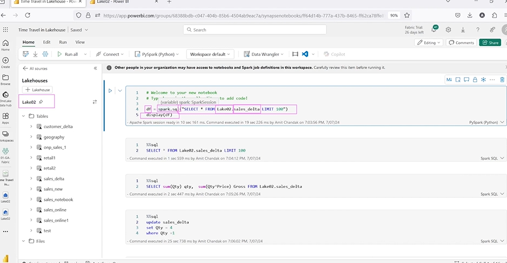The width and height of the screenshot is (507, 263).
Task: Open Connect session dropdown
Action: (x=110, y=54)
